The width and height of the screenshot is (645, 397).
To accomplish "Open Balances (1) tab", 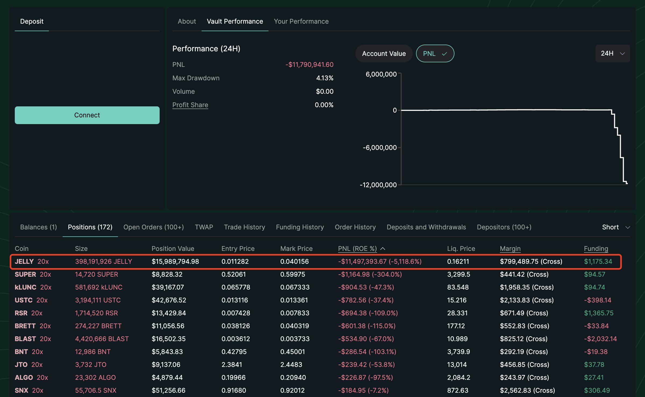I will point(38,227).
